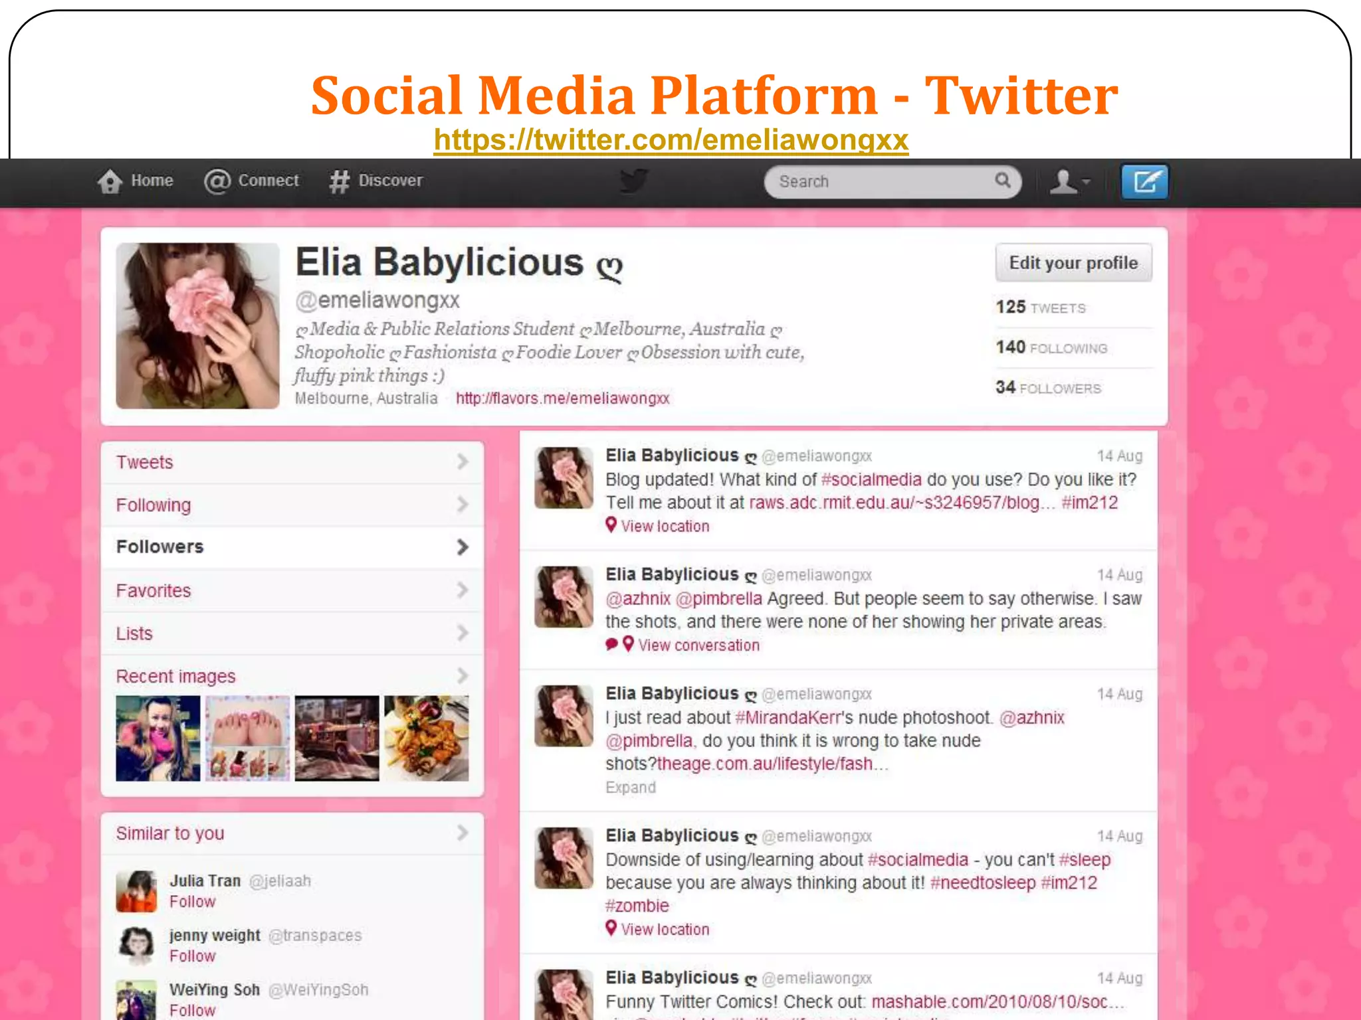This screenshot has height=1020, width=1361.
Task: Click the chevron on the Lists row
Action: pos(463,633)
